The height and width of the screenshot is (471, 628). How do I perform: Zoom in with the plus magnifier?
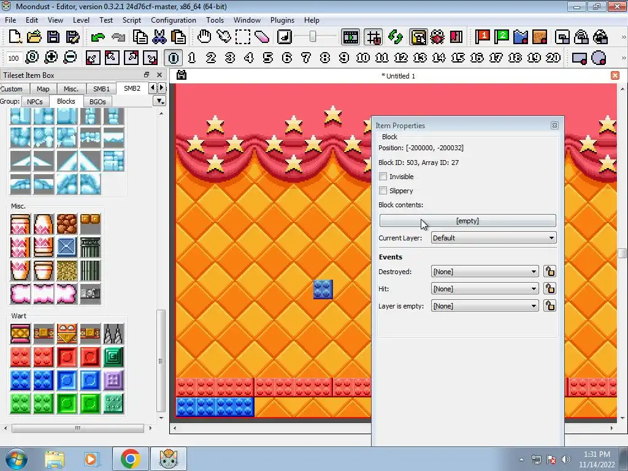point(51,58)
